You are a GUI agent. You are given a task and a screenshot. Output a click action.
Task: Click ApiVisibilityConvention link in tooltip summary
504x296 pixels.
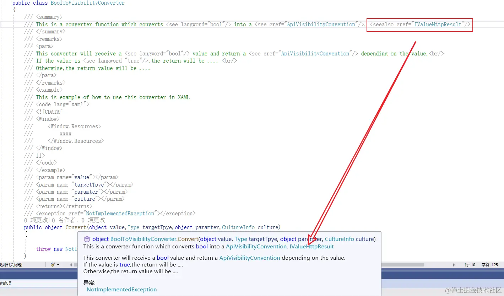[x=256, y=247]
